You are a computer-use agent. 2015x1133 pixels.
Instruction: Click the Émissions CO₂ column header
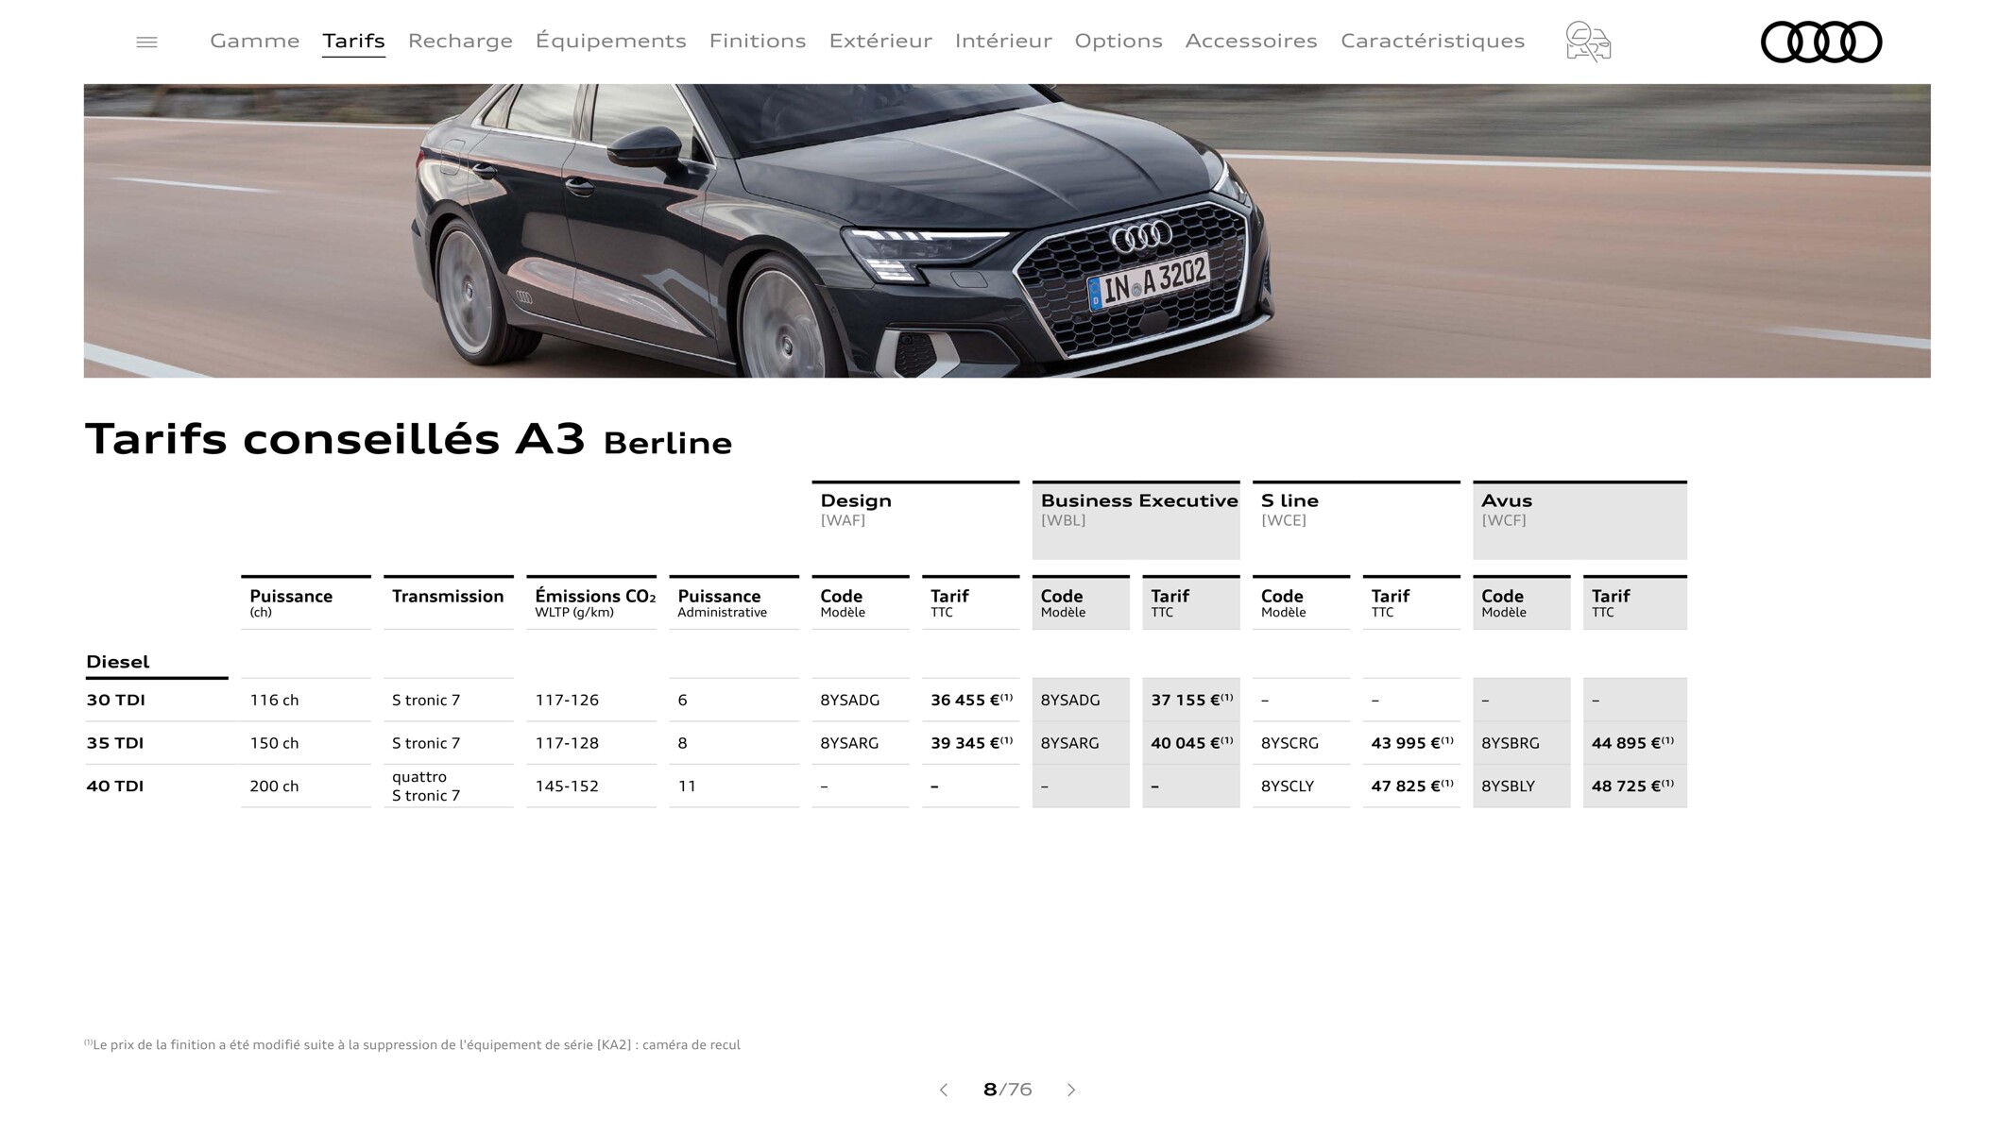point(591,602)
